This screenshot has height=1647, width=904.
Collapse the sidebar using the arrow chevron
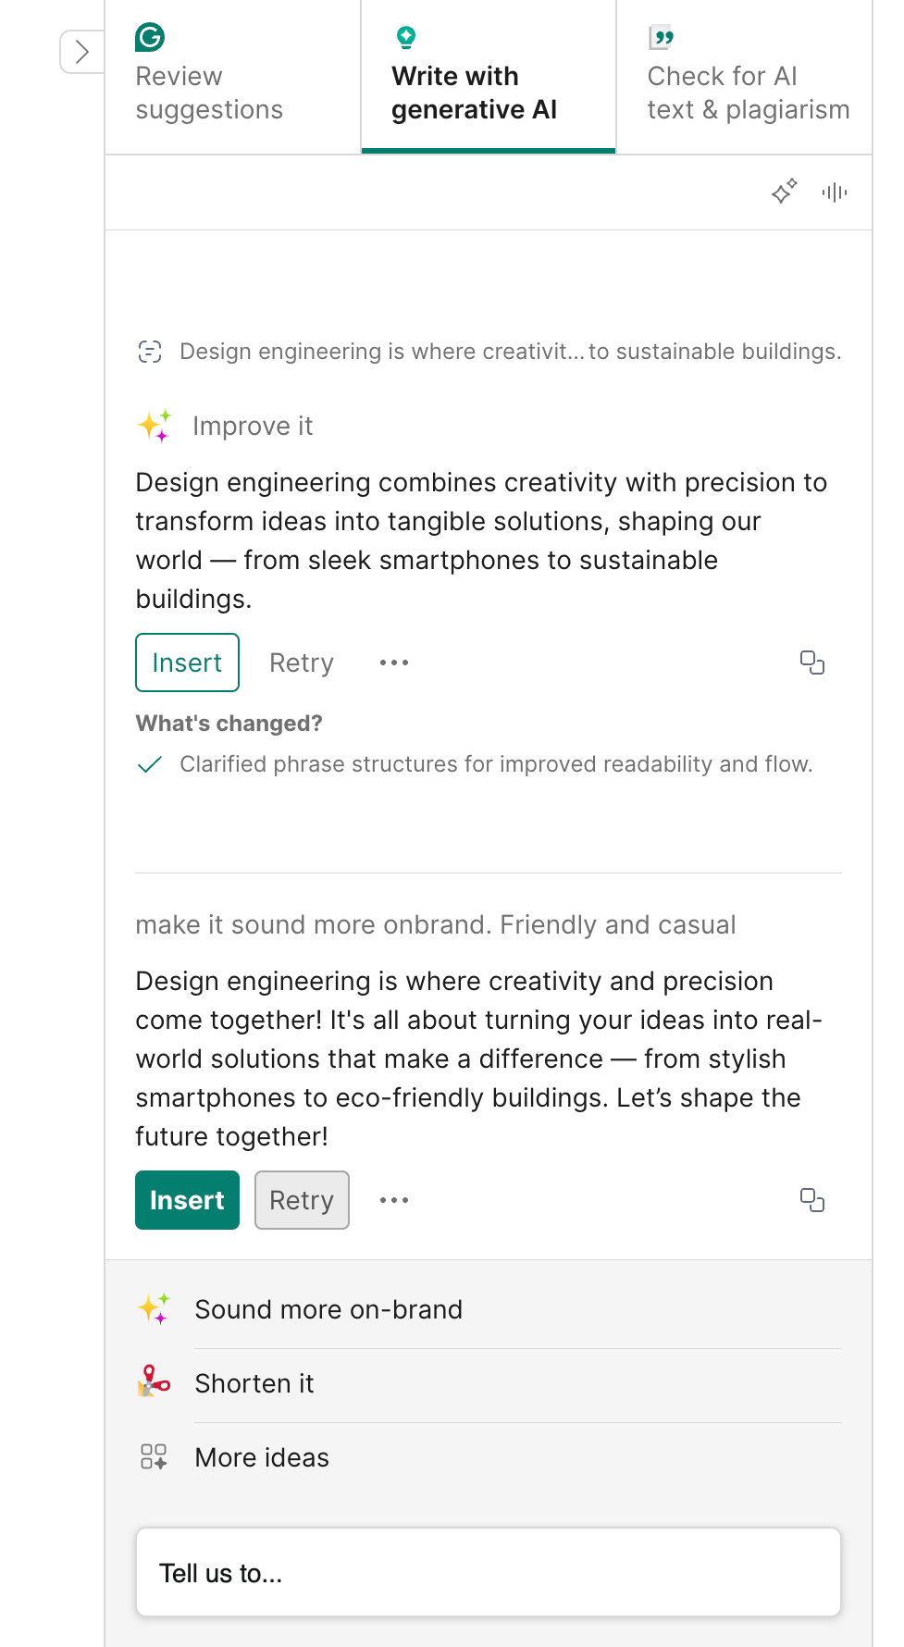pos(81,52)
